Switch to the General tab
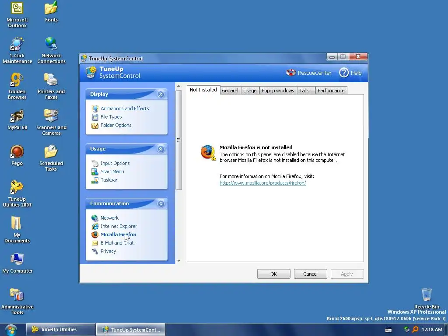 click(x=230, y=91)
